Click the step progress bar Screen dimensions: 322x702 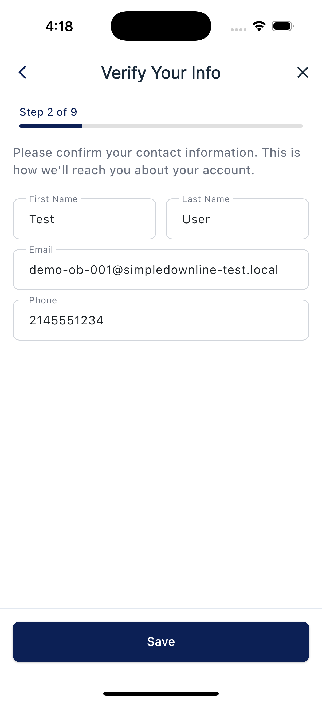161,126
